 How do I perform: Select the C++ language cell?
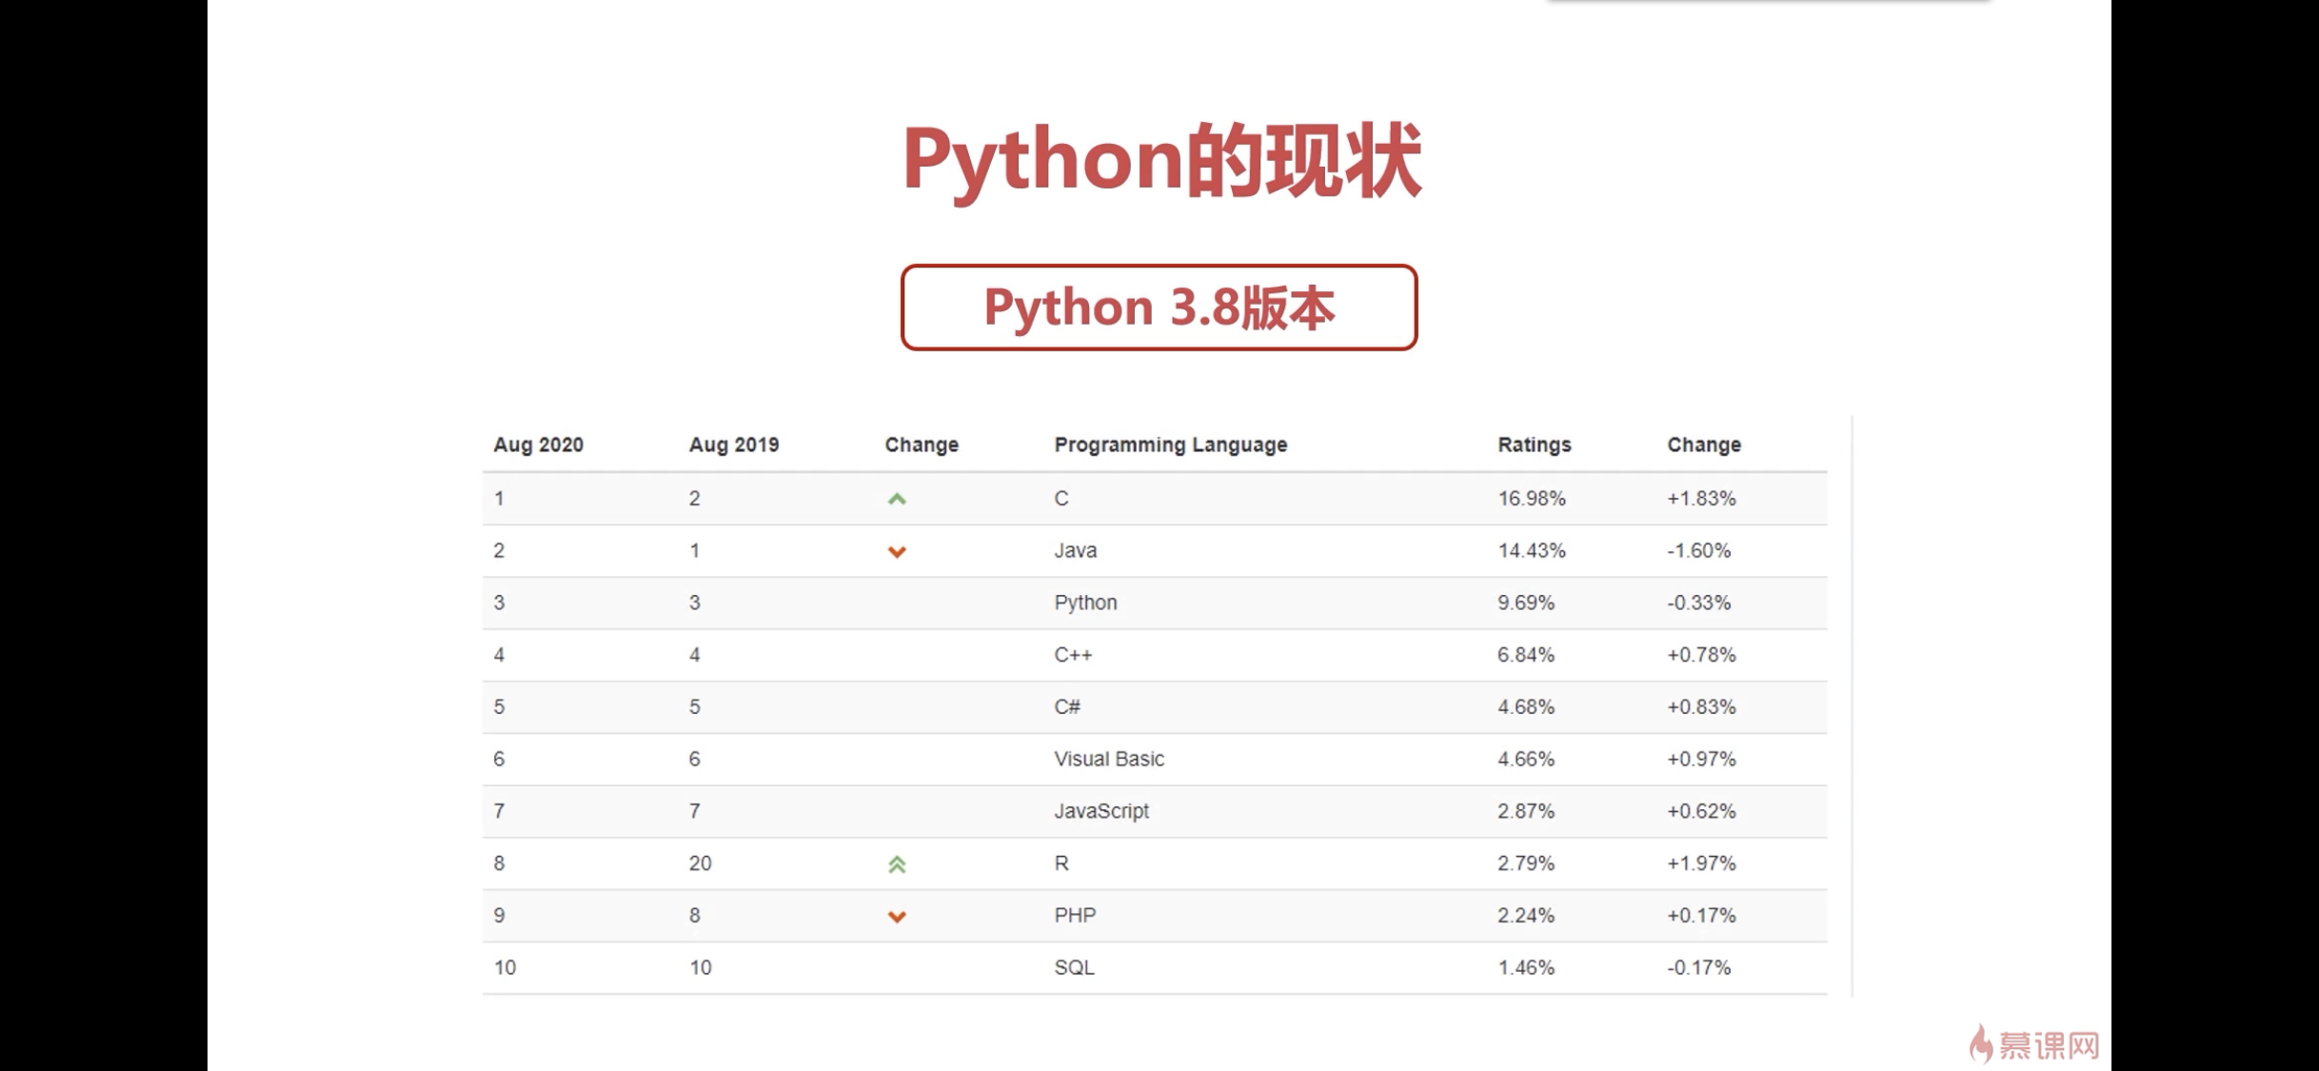(x=1073, y=655)
